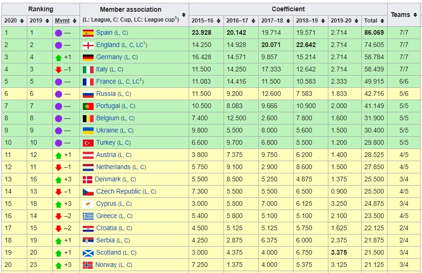Click the Portugal flag icon
The image size is (422, 273).
coord(88,106)
